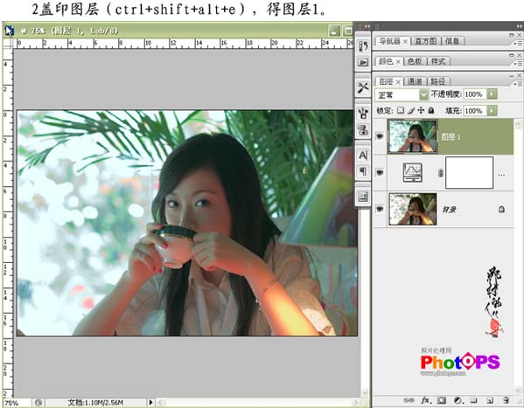Open the Brushes panel icon
The width and height of the screenshot is (524, 408).
tap(363, 114)
